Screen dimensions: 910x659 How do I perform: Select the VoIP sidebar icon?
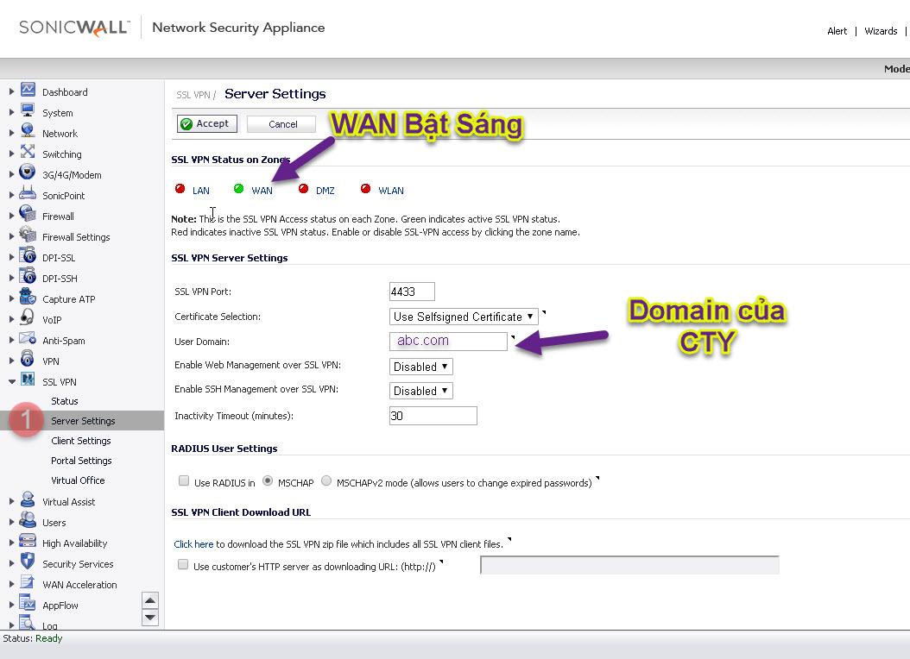[x=54, y=319]
